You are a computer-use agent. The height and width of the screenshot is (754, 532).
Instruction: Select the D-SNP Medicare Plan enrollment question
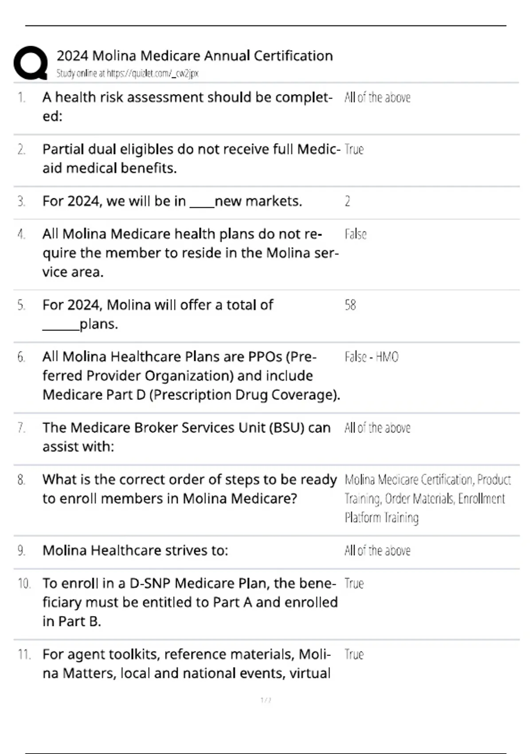pyautogui.click(x=190, y=602)
